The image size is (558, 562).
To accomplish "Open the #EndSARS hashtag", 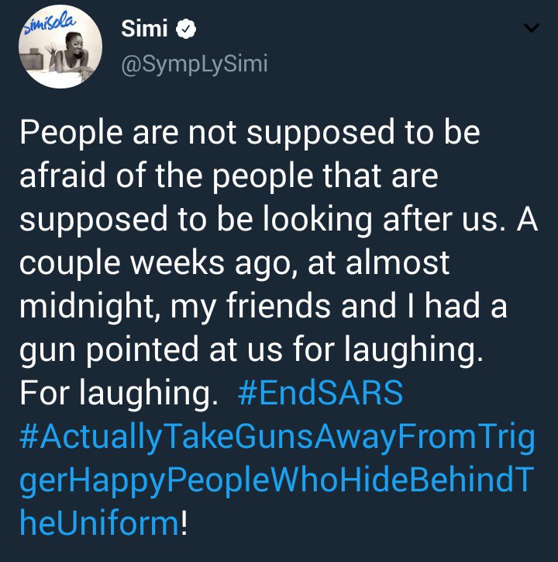I will pyautogui.click(x=321, y=394).
